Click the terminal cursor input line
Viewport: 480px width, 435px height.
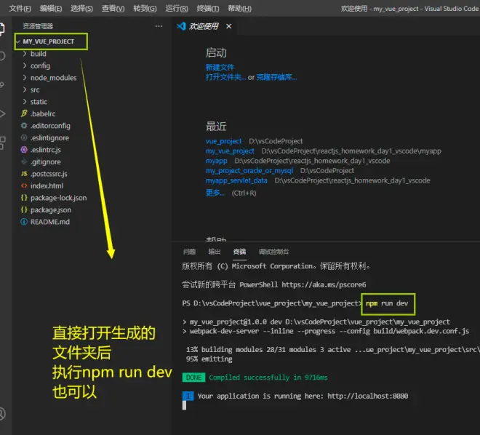pos(184,405)
